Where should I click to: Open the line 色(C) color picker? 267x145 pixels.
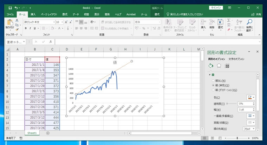coord(251,98)
